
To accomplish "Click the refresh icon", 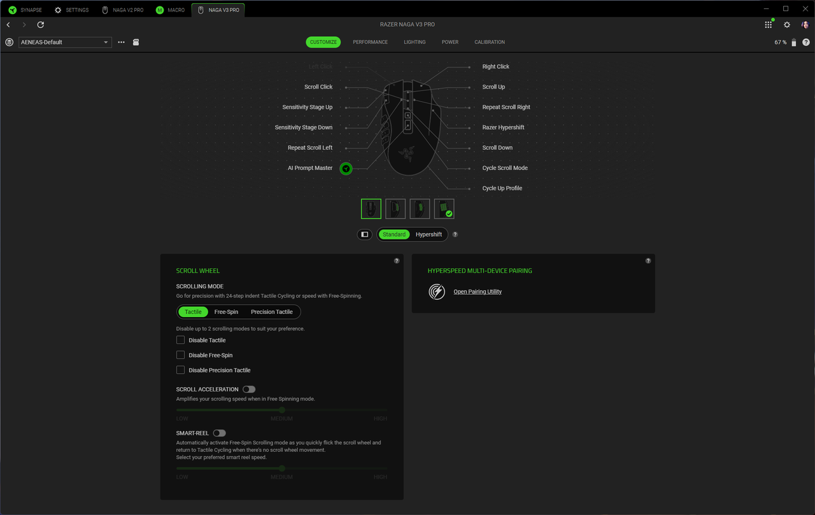I will click(41, 25).
